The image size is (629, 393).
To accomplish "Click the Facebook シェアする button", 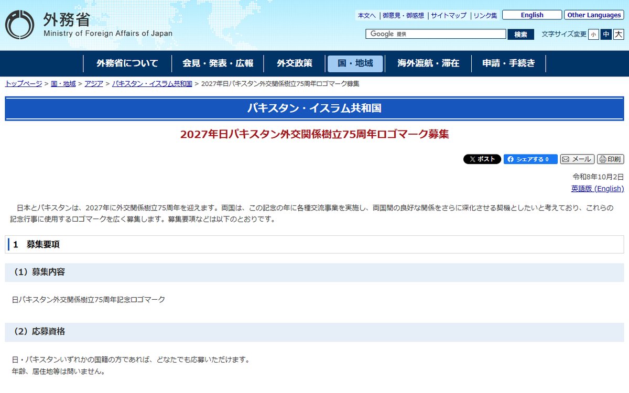I will point(530,159).
